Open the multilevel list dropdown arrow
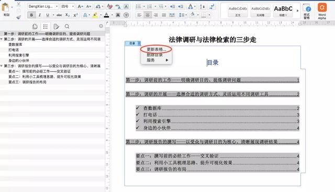Screen dimensions: 335x192 (x=165, y=7)
